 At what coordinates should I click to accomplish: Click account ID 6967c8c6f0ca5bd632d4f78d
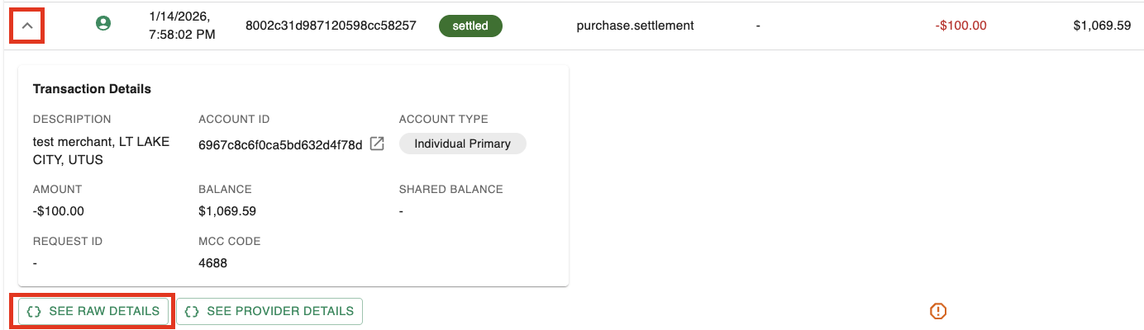coord(280,145)
